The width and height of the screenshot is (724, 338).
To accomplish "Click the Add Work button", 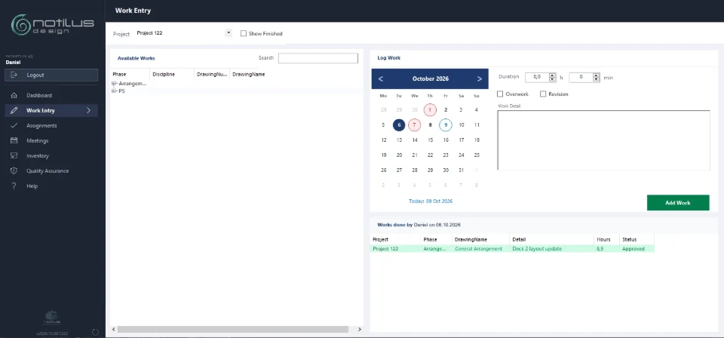I will pos(678,203).
